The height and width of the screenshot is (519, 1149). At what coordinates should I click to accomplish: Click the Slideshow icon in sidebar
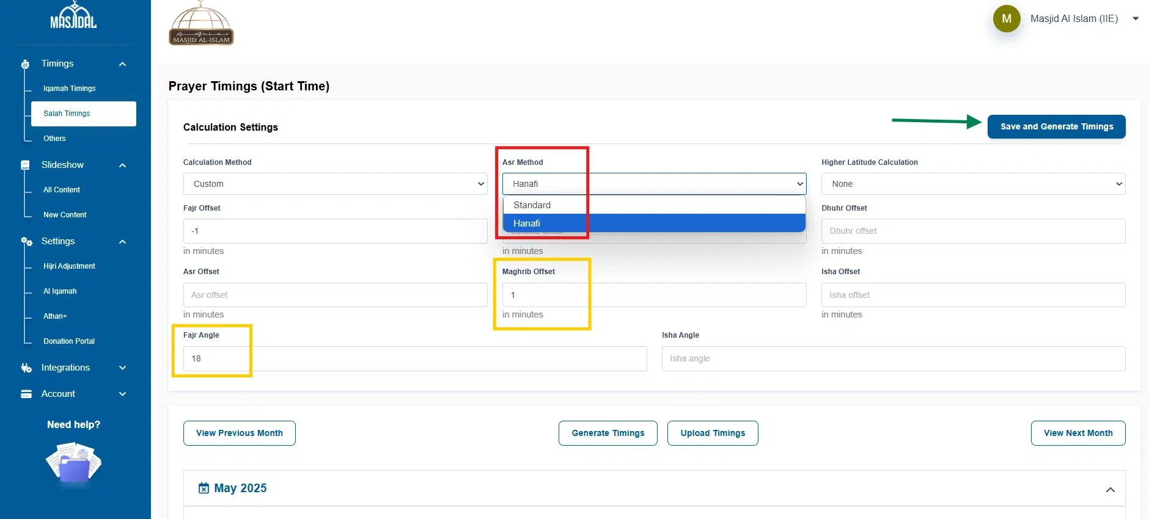point(25,165)
